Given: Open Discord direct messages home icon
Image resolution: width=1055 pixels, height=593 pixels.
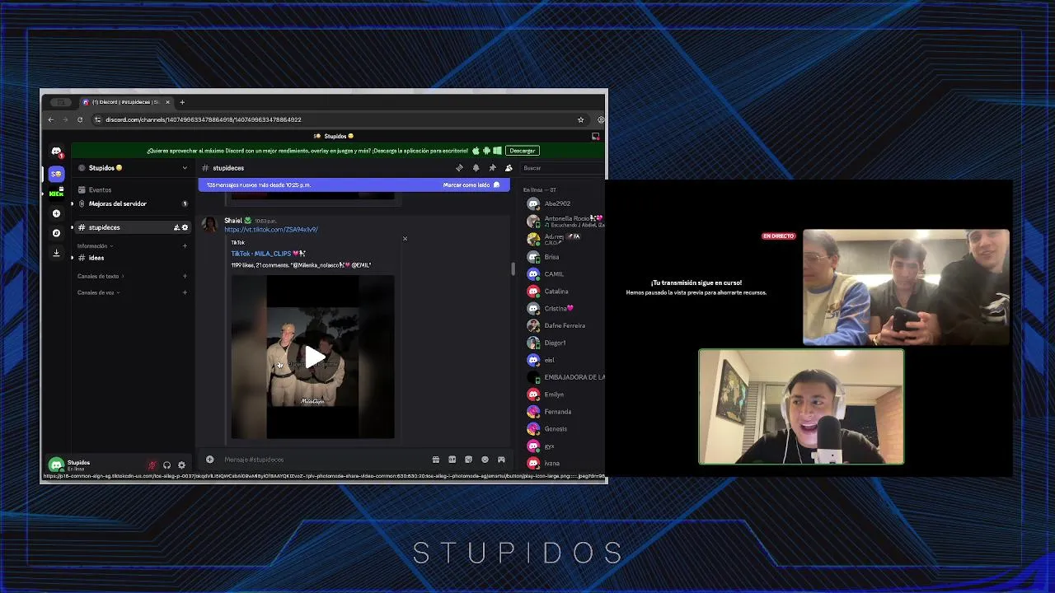Looking at the screenshot, I should (56, 152).
